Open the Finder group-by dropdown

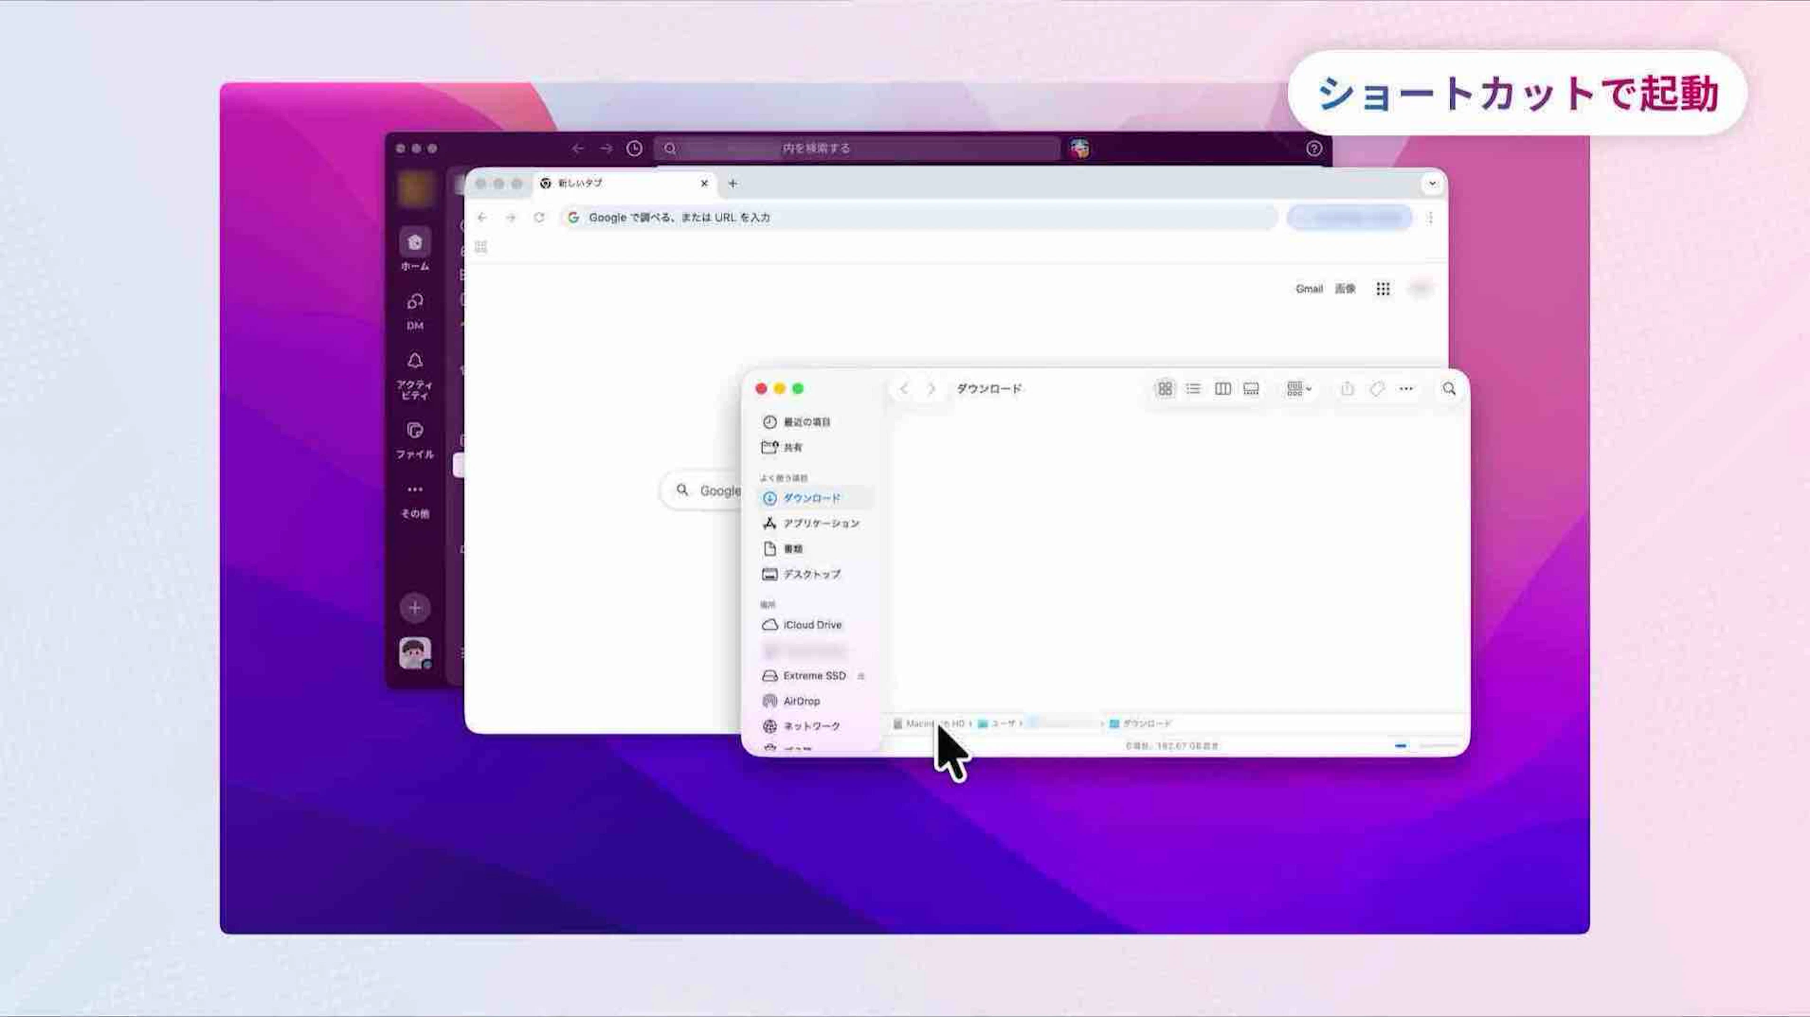[x=1299, y=389]
